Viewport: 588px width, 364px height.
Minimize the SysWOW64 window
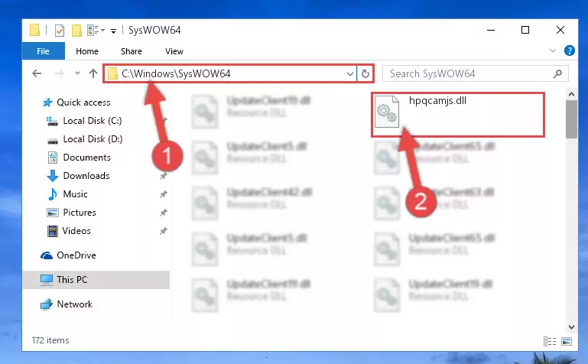[490, 30]
